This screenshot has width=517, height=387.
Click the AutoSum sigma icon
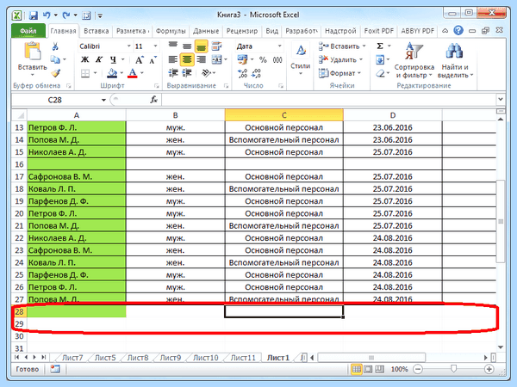click(380, 46)
